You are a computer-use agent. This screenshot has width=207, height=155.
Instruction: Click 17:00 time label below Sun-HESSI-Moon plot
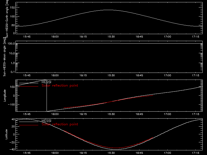(167, 75)
